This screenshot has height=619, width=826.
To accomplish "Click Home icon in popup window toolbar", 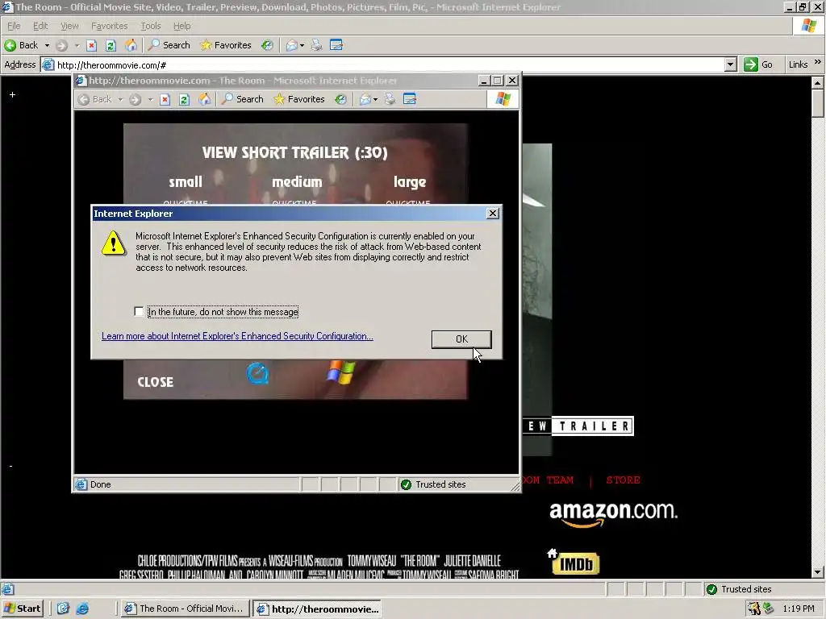I will coord(204,99).
